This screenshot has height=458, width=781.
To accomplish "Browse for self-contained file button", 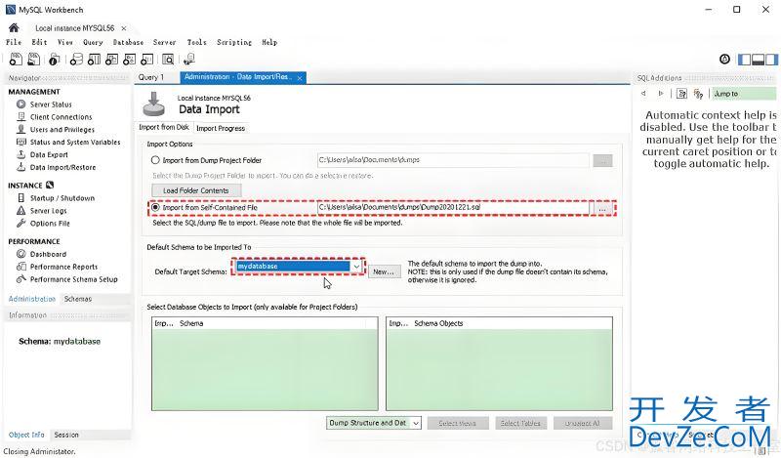I will click(x=602, y=208).
